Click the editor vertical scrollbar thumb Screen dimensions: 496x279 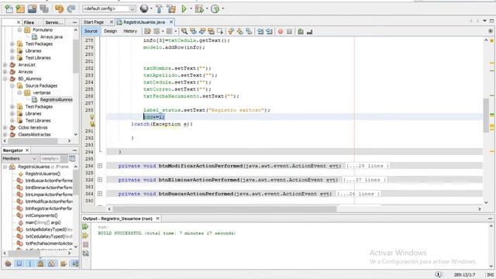pyautogui.click(x=486, y=115)
